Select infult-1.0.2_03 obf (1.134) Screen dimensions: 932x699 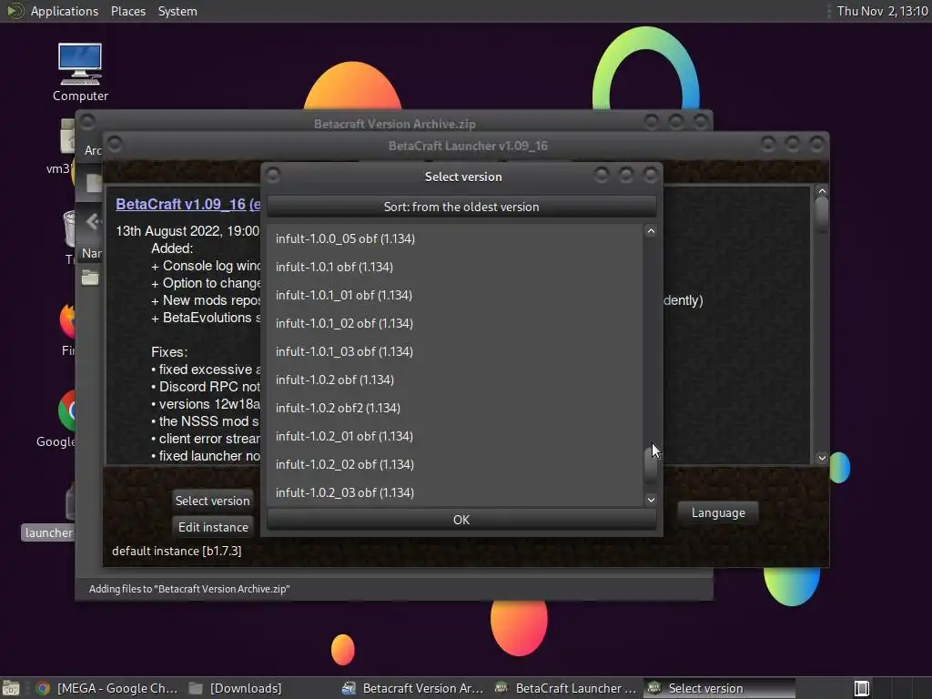click(455, 492)
